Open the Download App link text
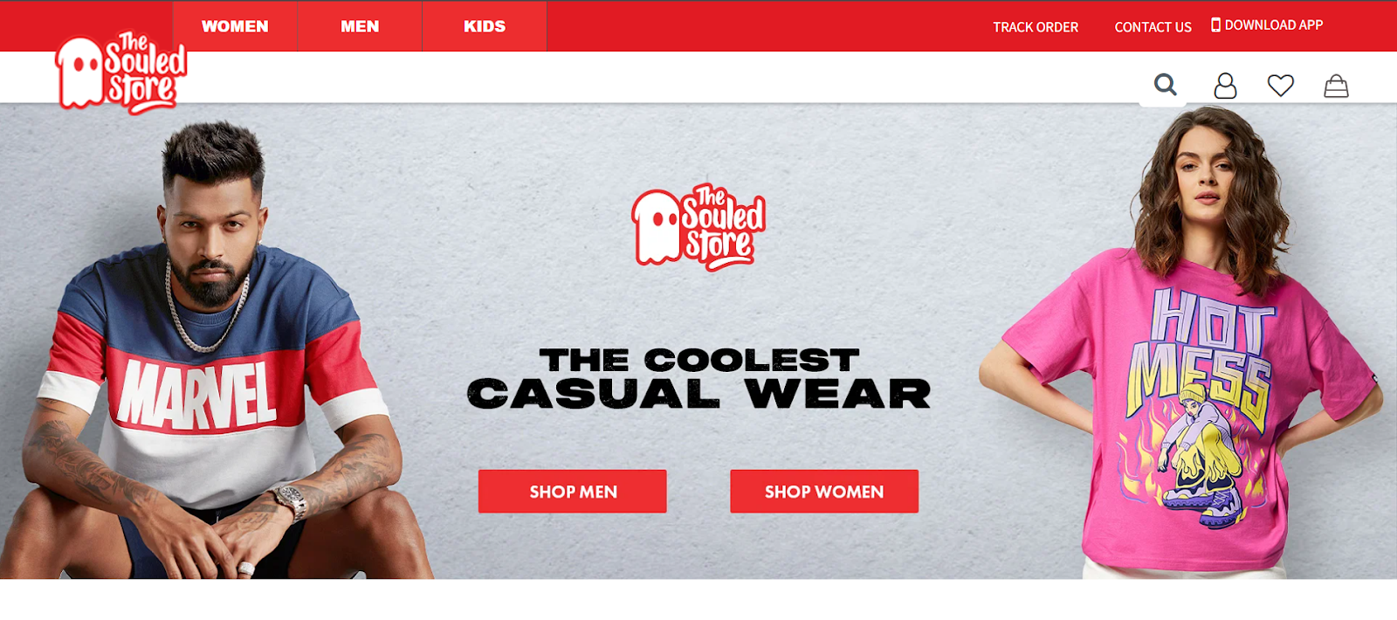 tap(1274, 25)
